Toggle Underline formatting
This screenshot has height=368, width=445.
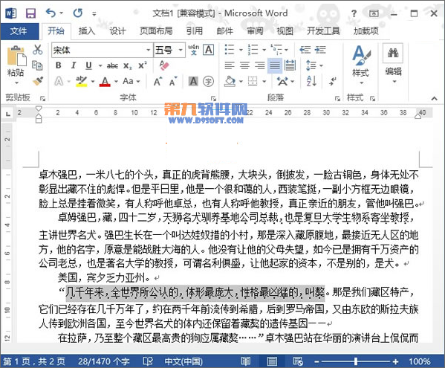(x=89, y=65)
